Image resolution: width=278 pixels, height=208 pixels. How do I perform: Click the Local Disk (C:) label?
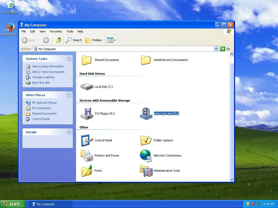(x=104, y=87)
